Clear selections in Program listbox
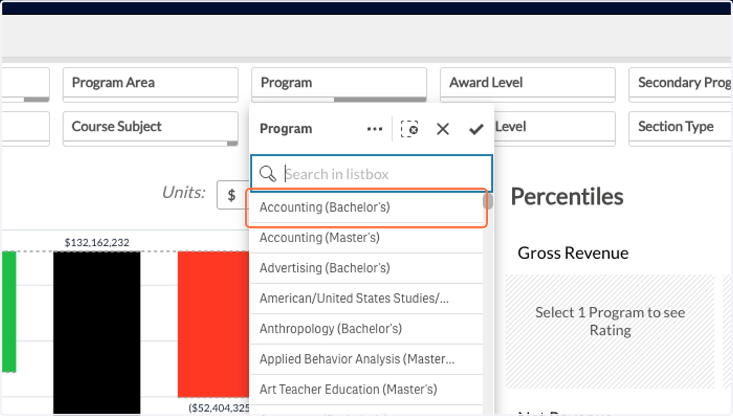The image size is (733, 416). (409, 129)
